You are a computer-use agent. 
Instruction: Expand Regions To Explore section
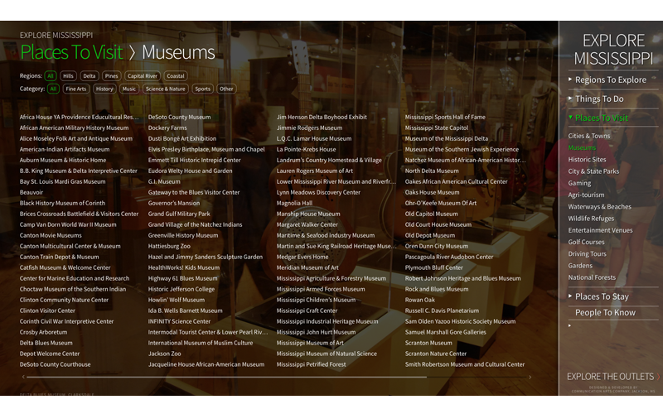(x=611, y=79)
